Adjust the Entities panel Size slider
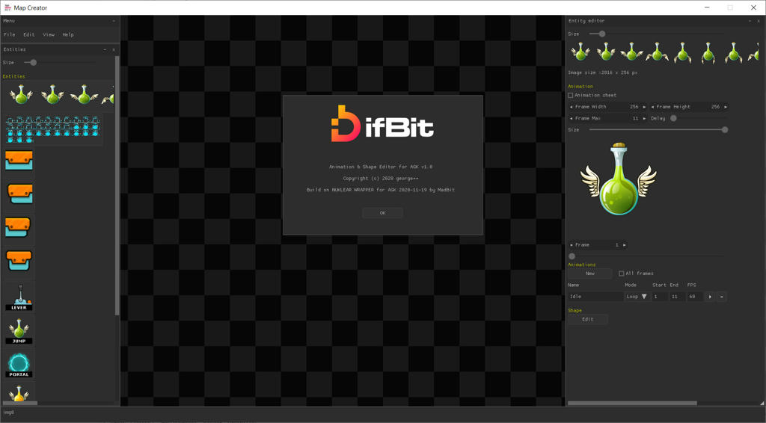766x423 pixels. [x=33, y=63]
